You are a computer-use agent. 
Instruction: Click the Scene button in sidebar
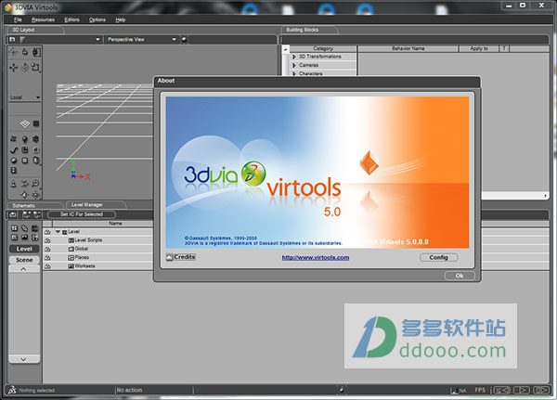click(x=24, y=260)
